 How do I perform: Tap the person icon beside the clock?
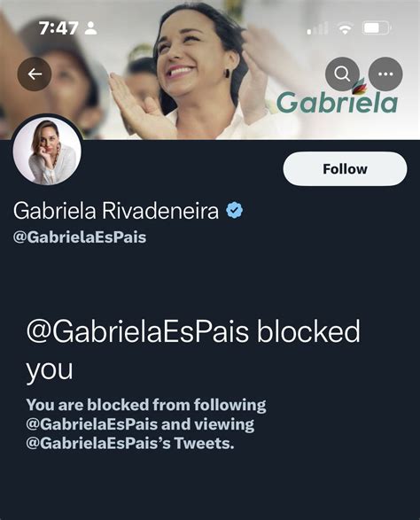[x=91, y=28]
